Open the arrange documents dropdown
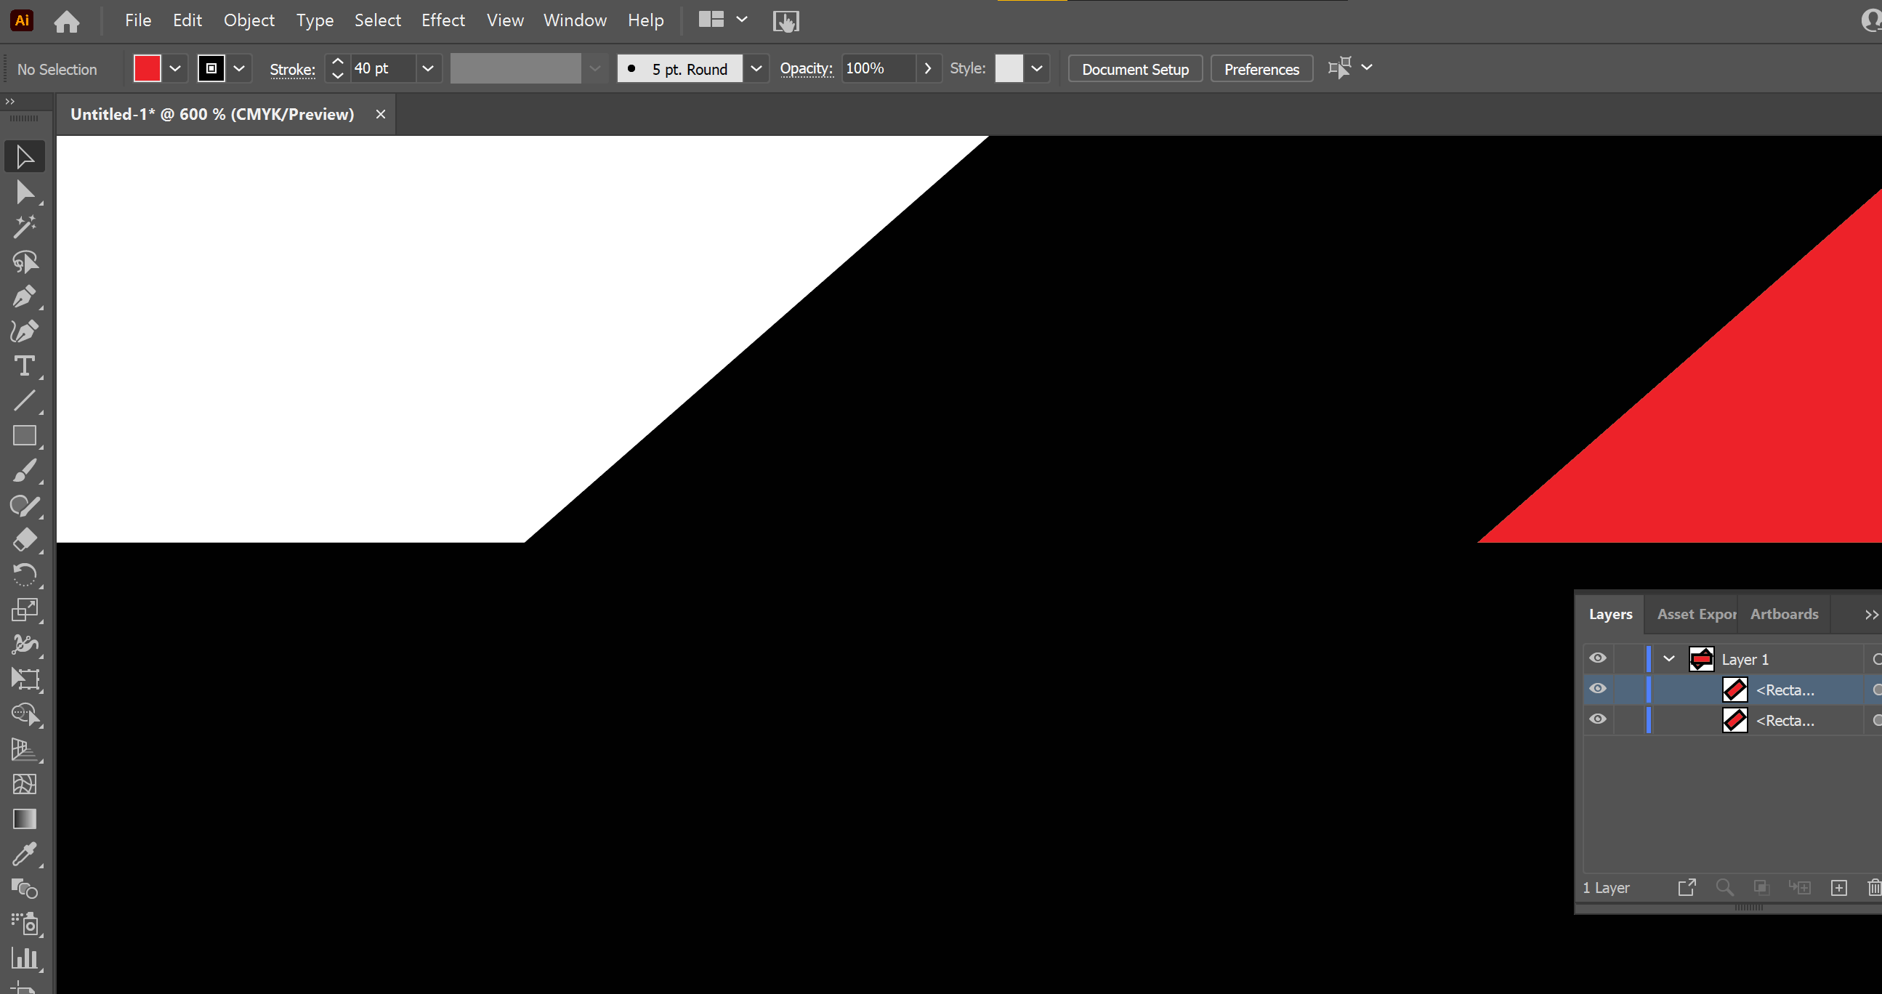1882x994 pixels. (x=742, y=20)
